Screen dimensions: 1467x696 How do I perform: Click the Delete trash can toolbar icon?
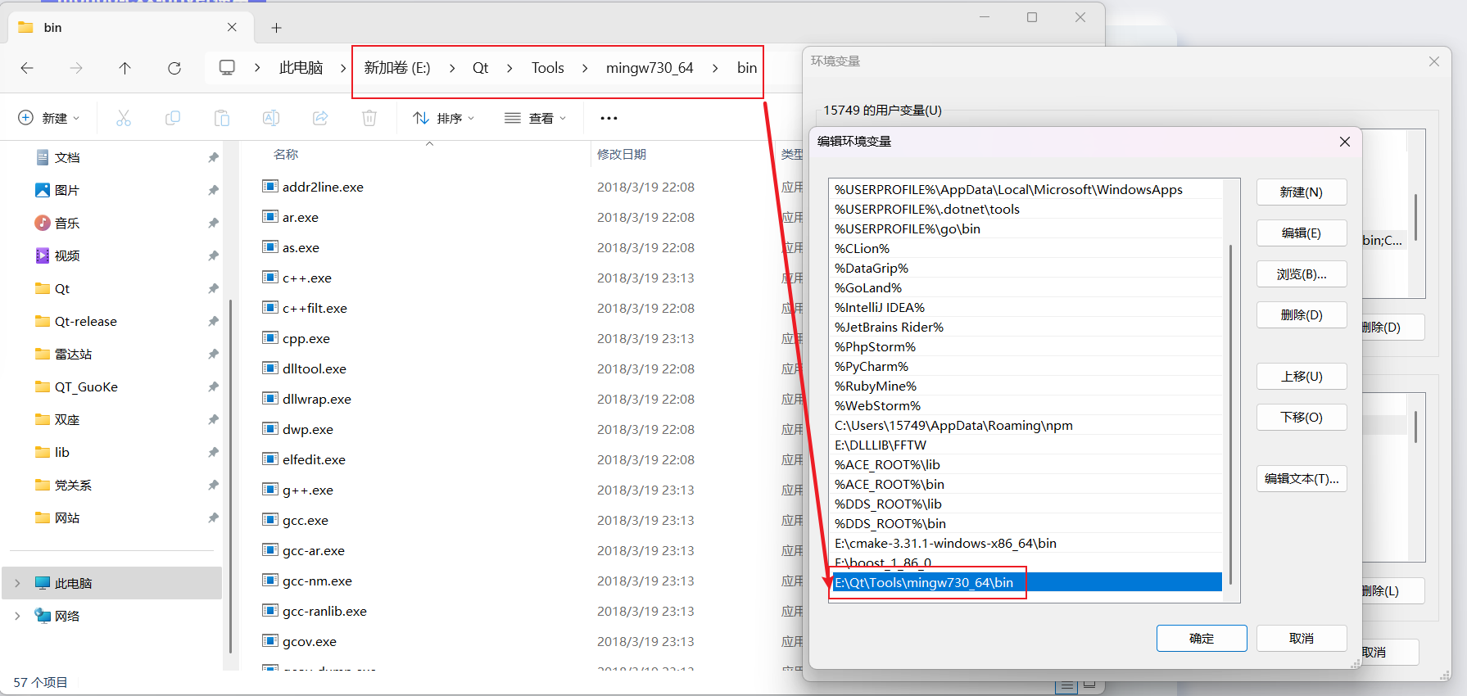[369, 118]
